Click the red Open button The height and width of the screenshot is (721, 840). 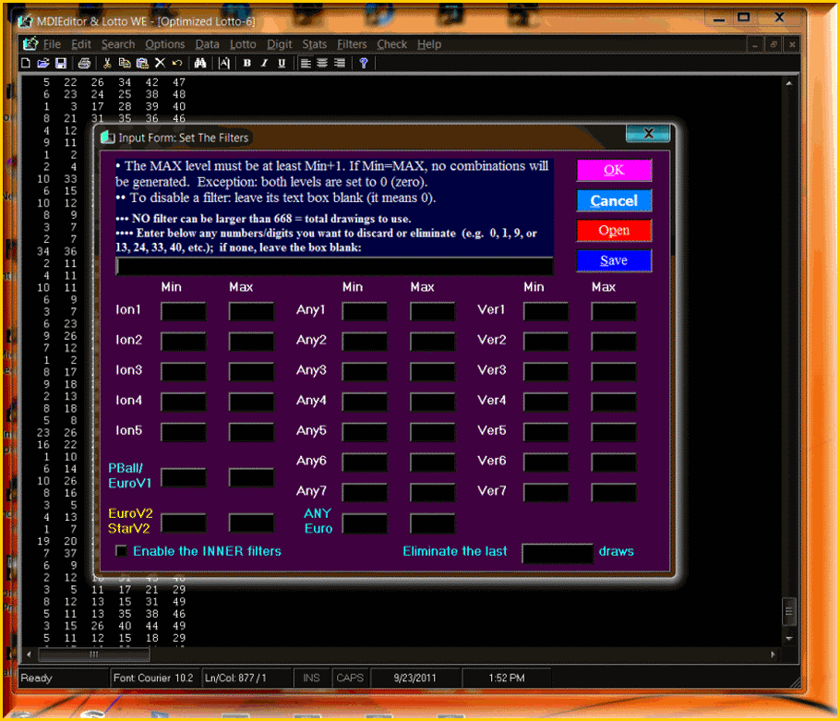614,231
